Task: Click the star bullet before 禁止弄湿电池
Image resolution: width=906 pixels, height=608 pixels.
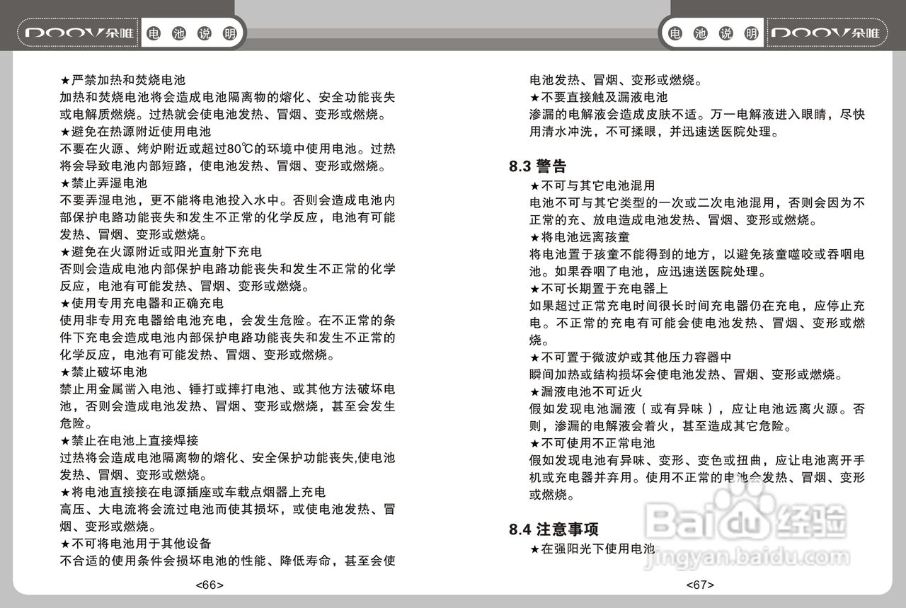Action: pos(64,183)
